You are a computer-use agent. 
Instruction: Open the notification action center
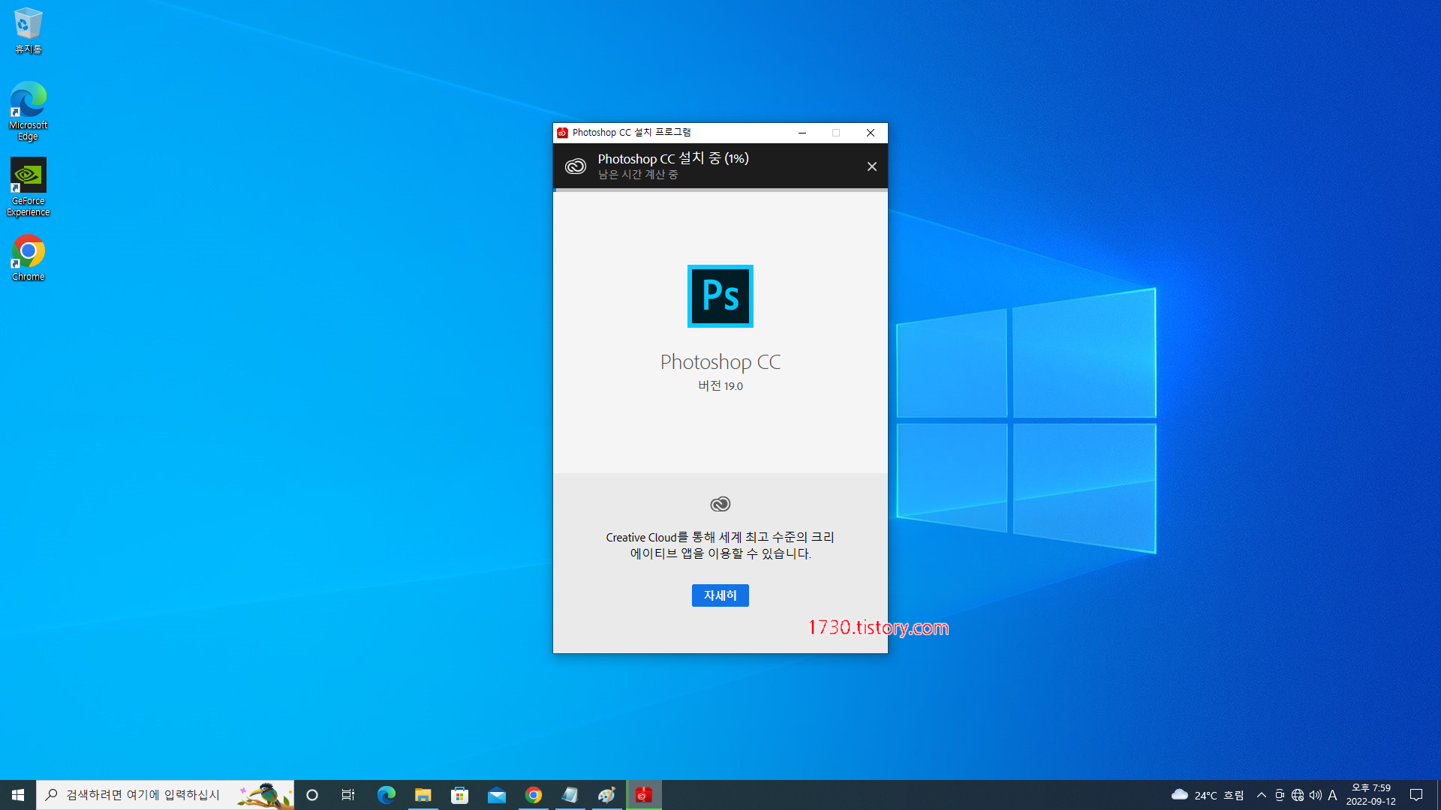(1416, 795)
